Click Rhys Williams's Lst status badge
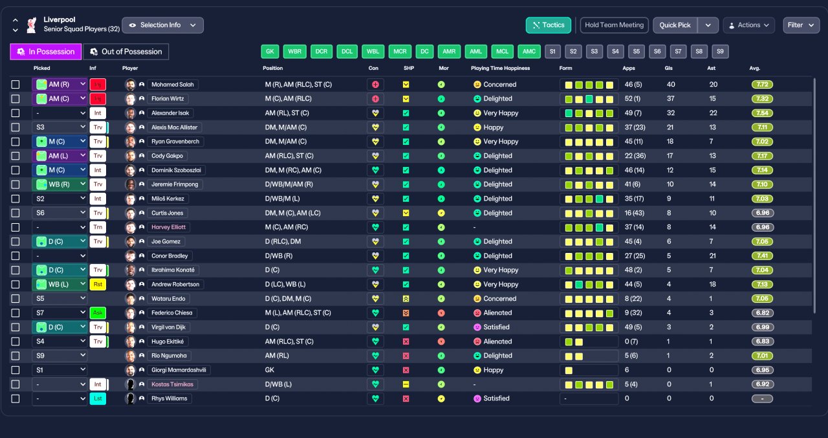Screen dimensions: 828x438 pyautogui.click(x=98, y=398)
